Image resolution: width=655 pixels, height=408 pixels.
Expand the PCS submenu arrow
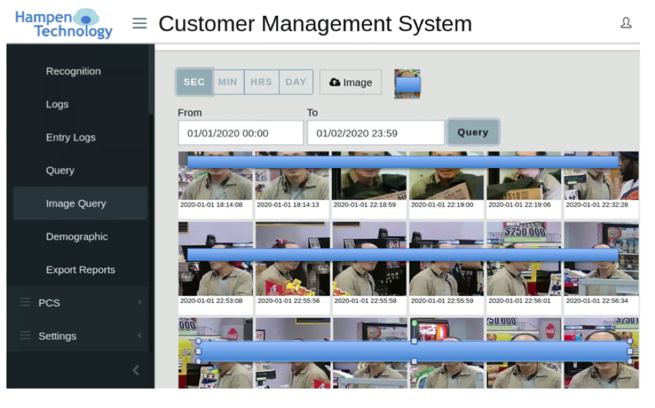139,303
